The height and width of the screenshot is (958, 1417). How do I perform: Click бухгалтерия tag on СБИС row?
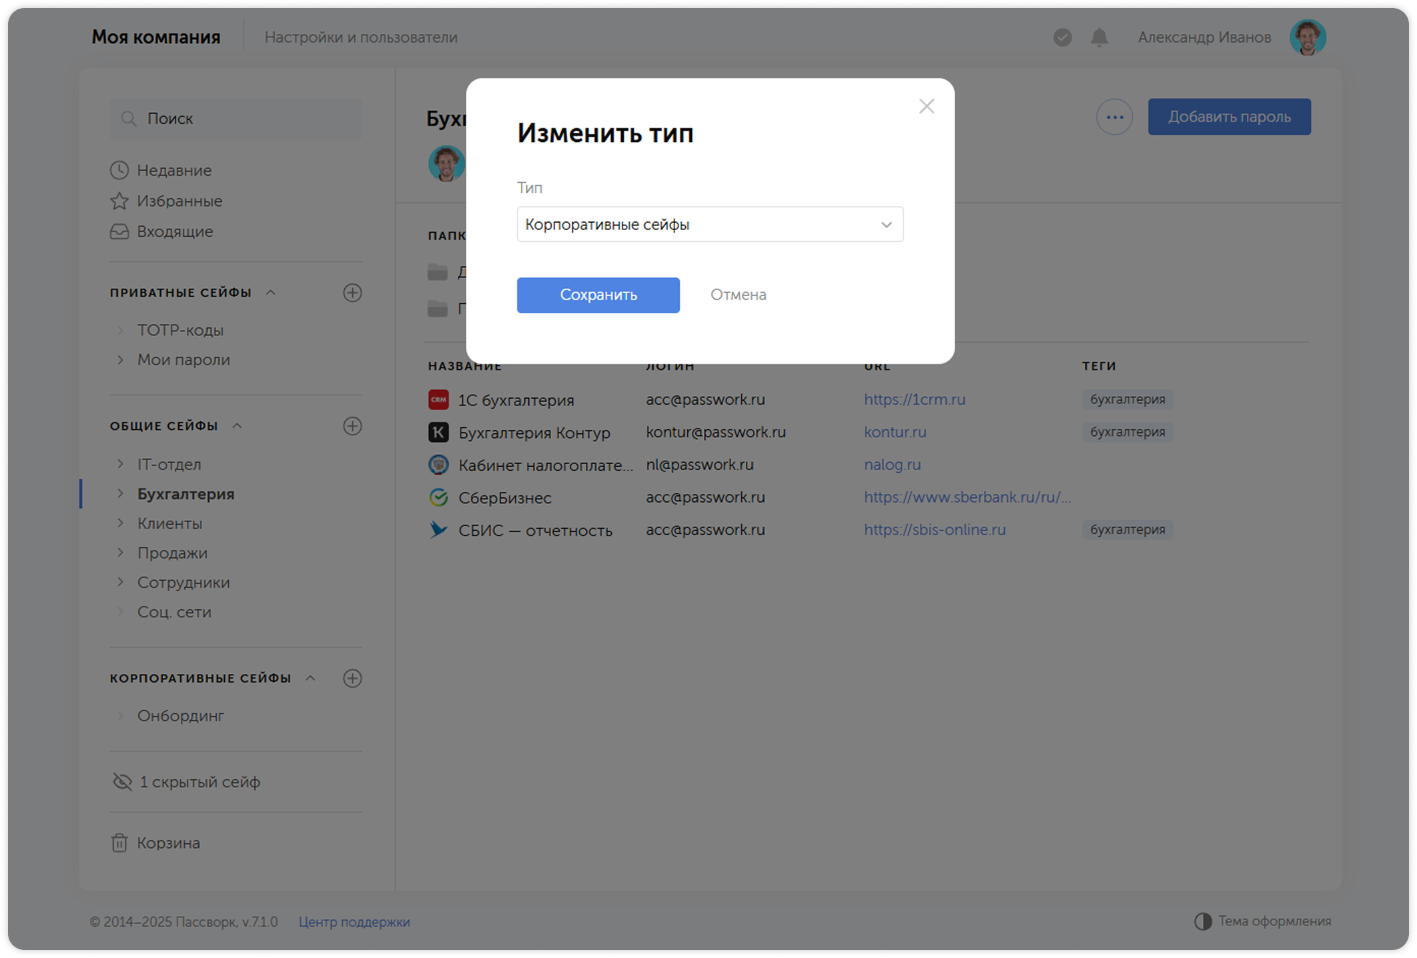click(1127, 530)
